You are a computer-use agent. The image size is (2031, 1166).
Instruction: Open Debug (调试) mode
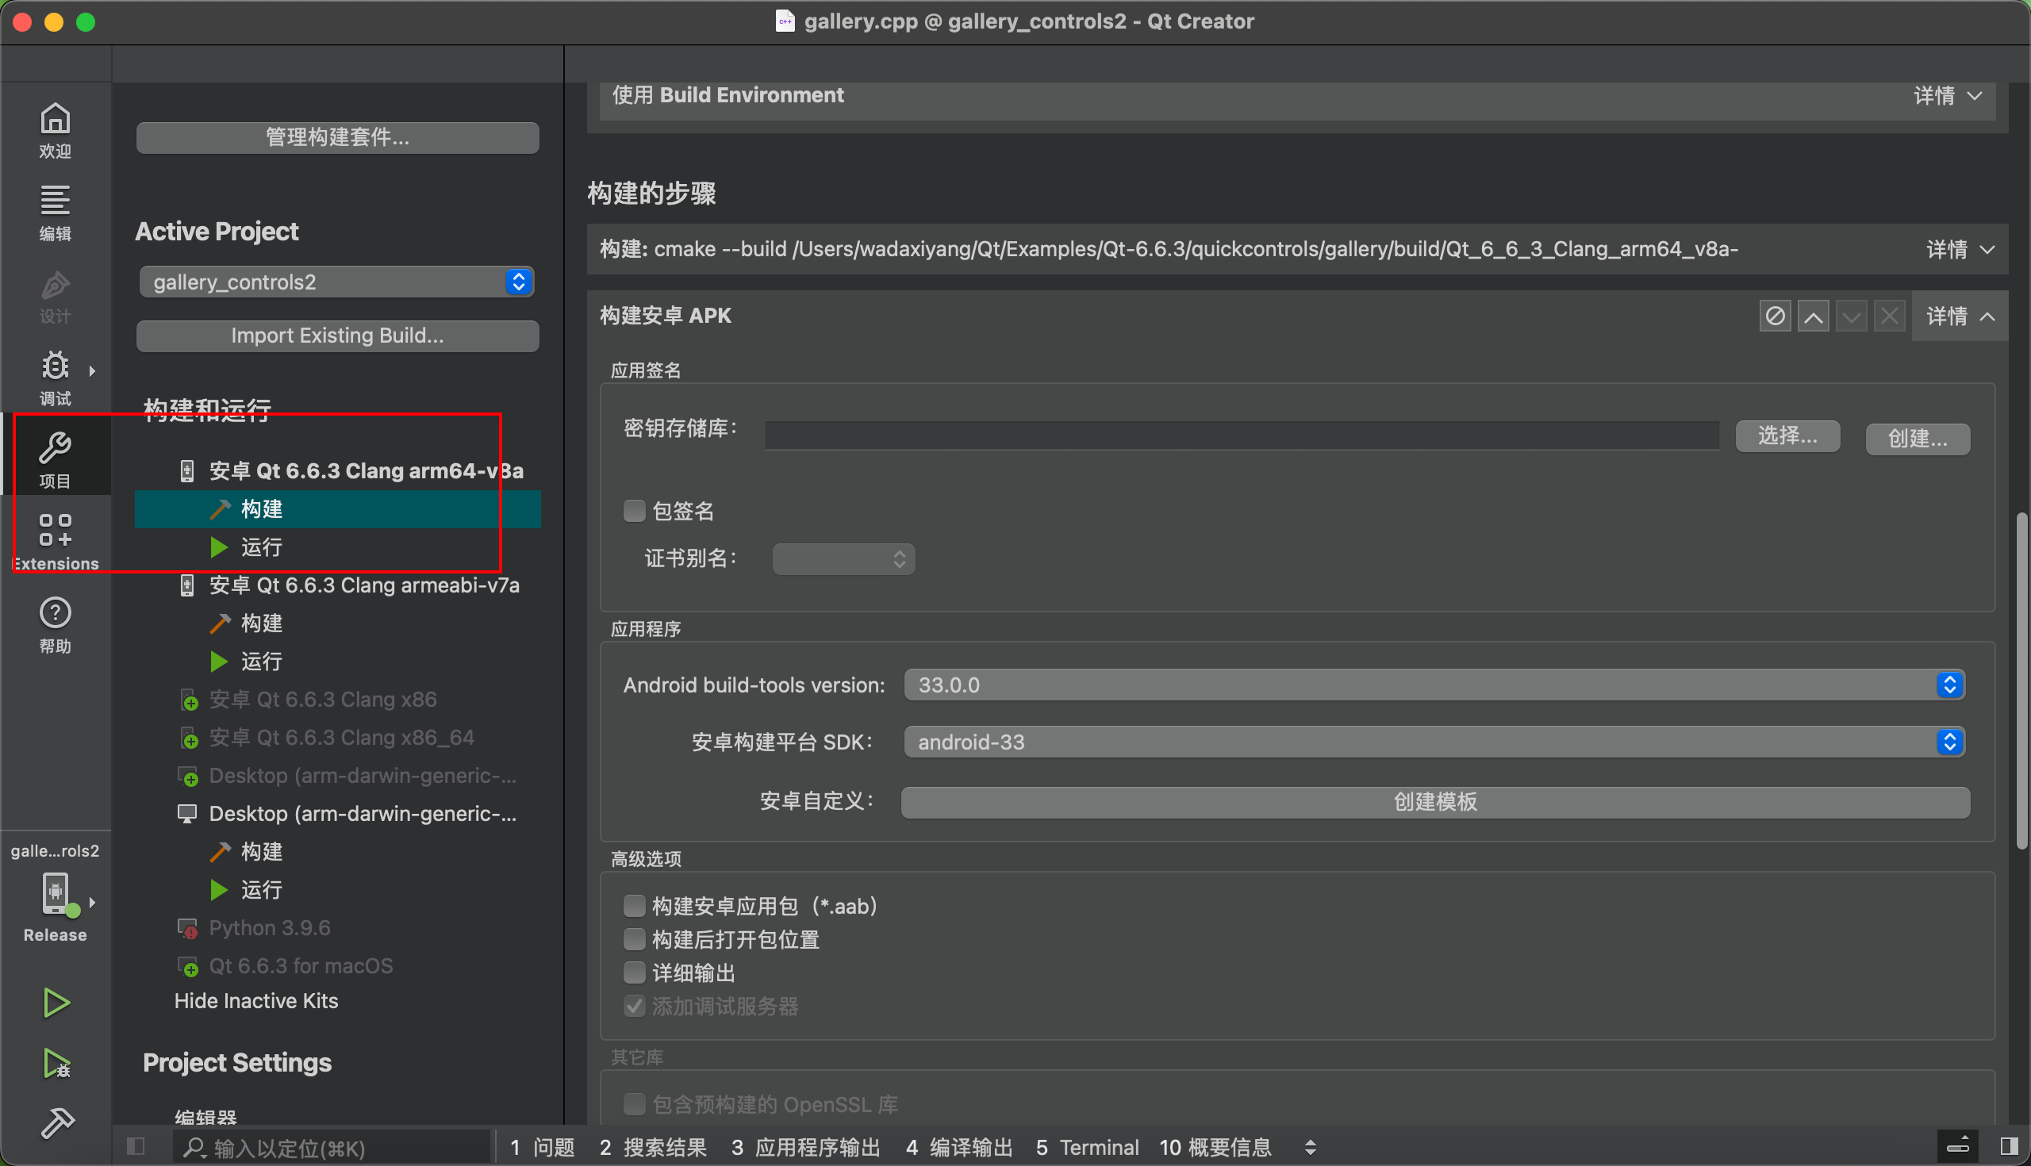coord(55,378)
